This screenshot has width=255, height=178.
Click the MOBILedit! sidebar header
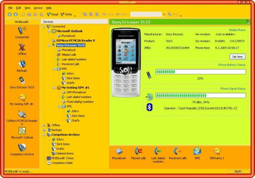[x=22, y=22]
